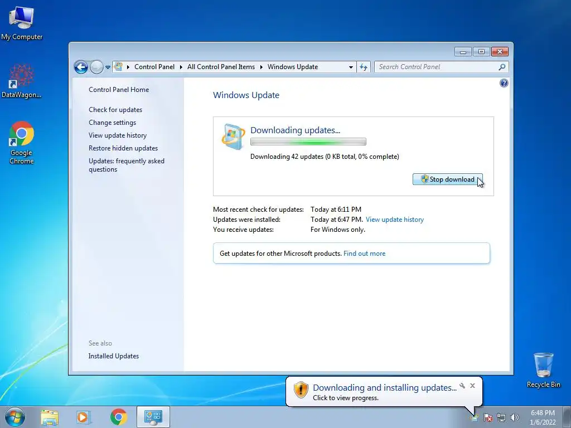571x428 pixels.
Task: Click the wrench icon in notification balloon
Action: [x=462, y=386]
